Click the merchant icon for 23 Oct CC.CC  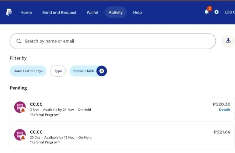pos(20,135)
